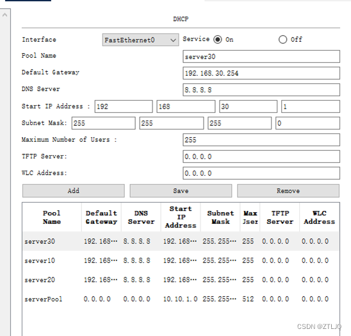Edit first octet of Start IP Address
The image size is (351, 336).
[x=124, y=106]
